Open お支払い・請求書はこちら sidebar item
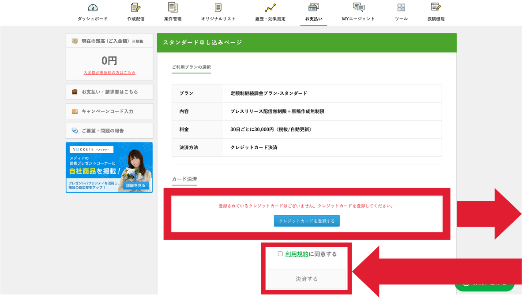Image resolution: width=522 pixels, height=298 pixels. coord(109,92)
